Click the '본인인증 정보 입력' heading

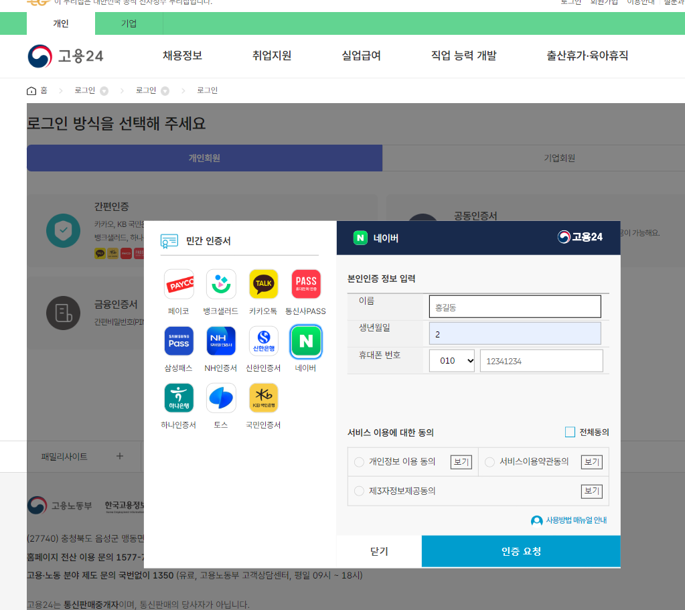[x=382, y=279]
